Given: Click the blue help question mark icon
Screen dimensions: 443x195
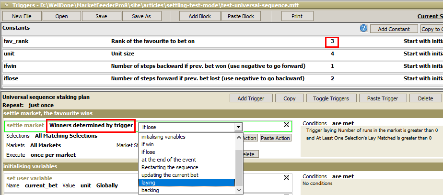Looking at the screenshot, I should [363, 28].
